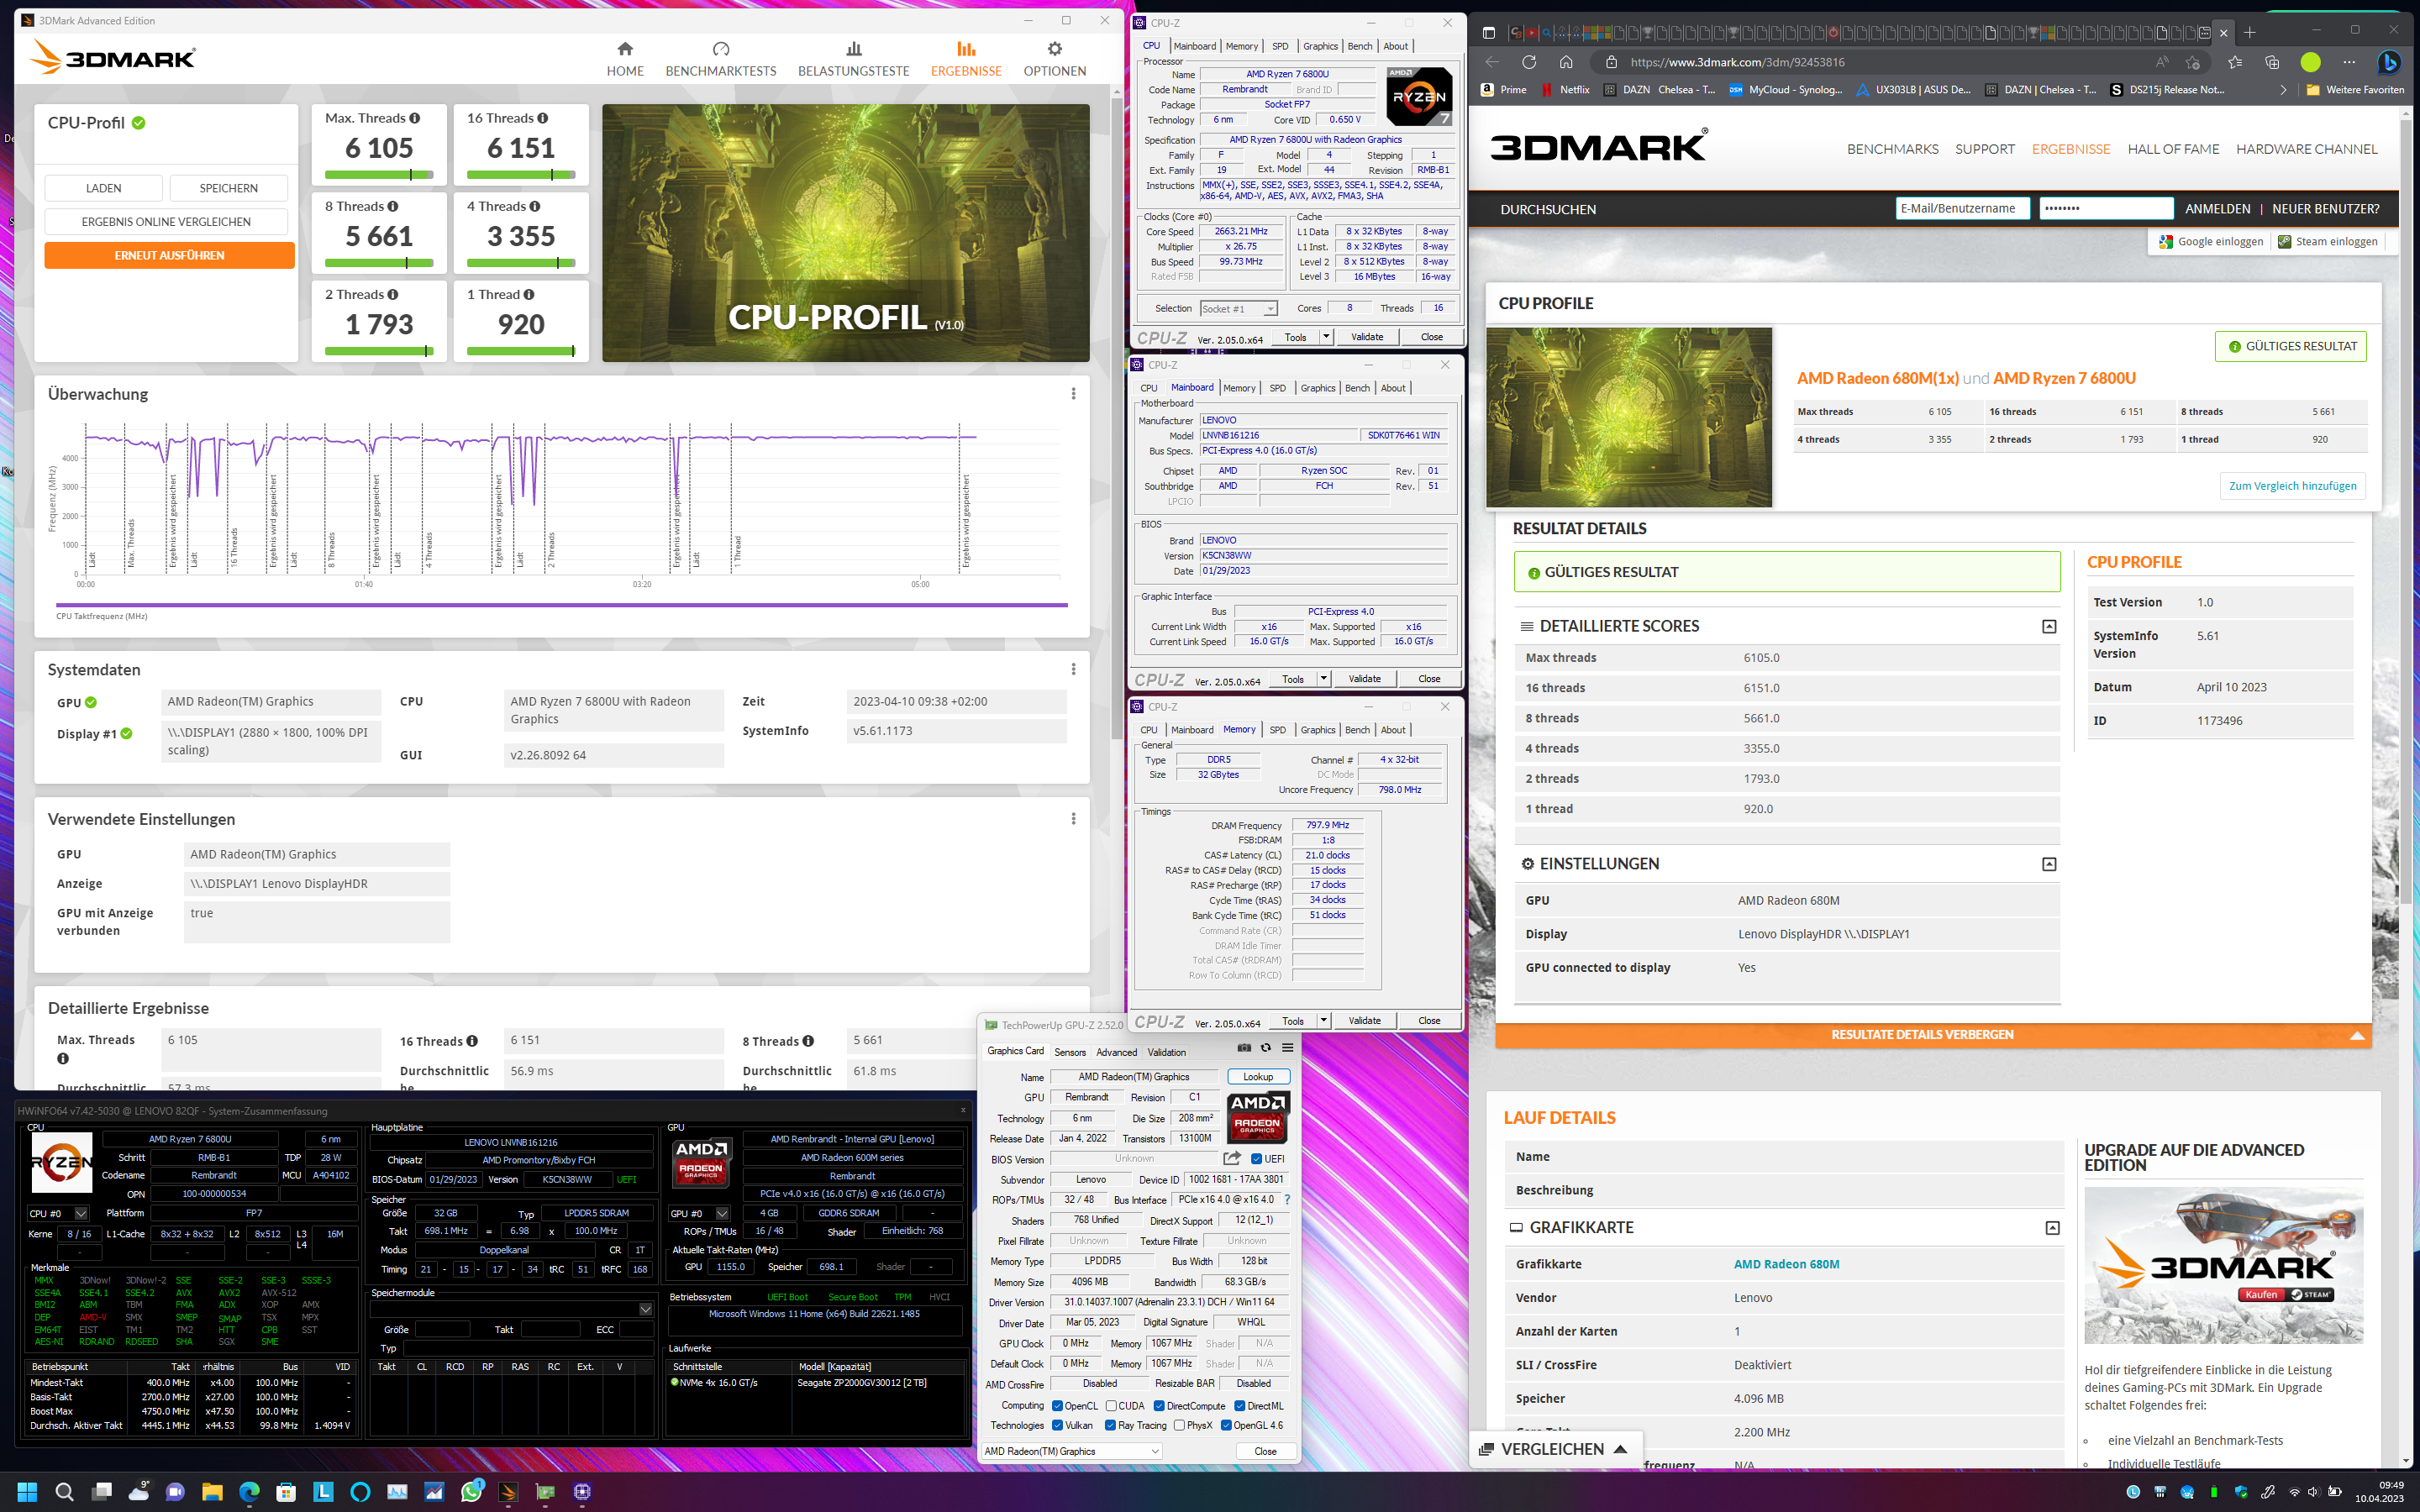The width and height of the screenshot is (2420, 1512).
Task: Click the info icon beside 16 Threads score
Action: (x=543, y=118)
